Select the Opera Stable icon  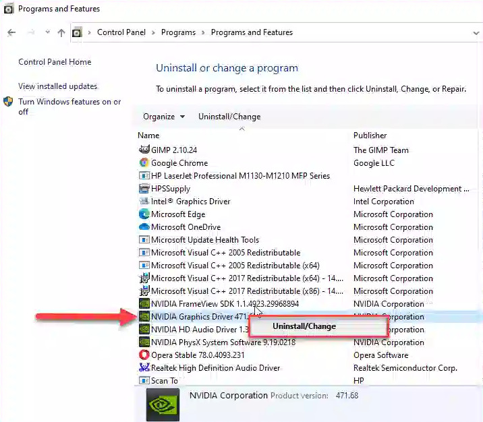point(144,355)
